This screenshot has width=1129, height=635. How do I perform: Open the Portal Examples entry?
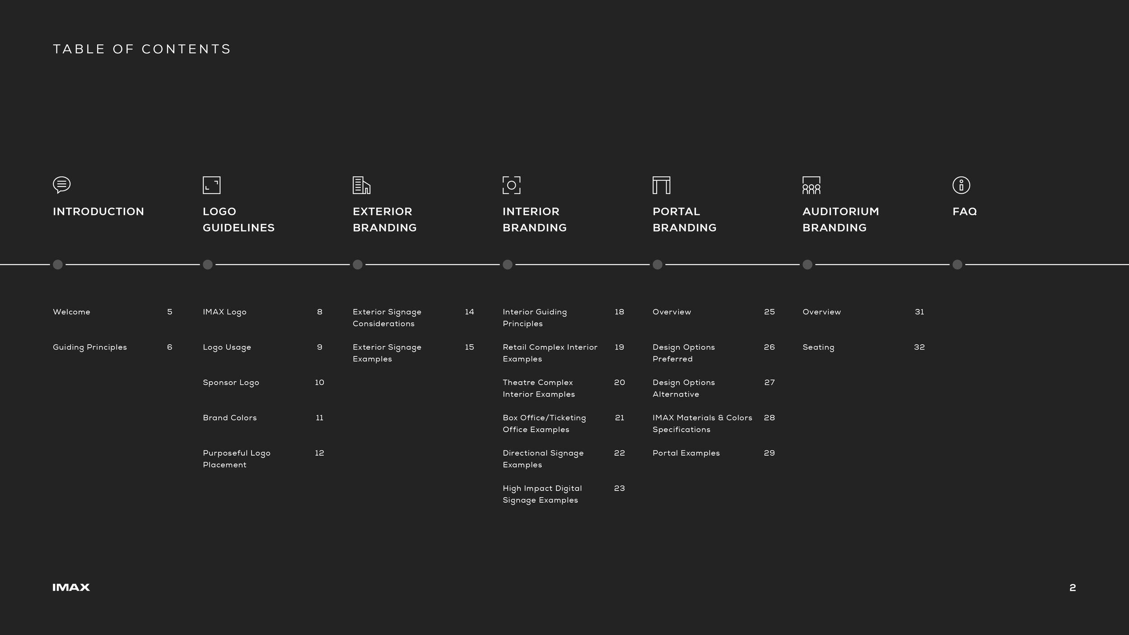pos(686,453)
